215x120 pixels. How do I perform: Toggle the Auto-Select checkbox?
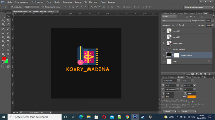click(x=12, y=7)
